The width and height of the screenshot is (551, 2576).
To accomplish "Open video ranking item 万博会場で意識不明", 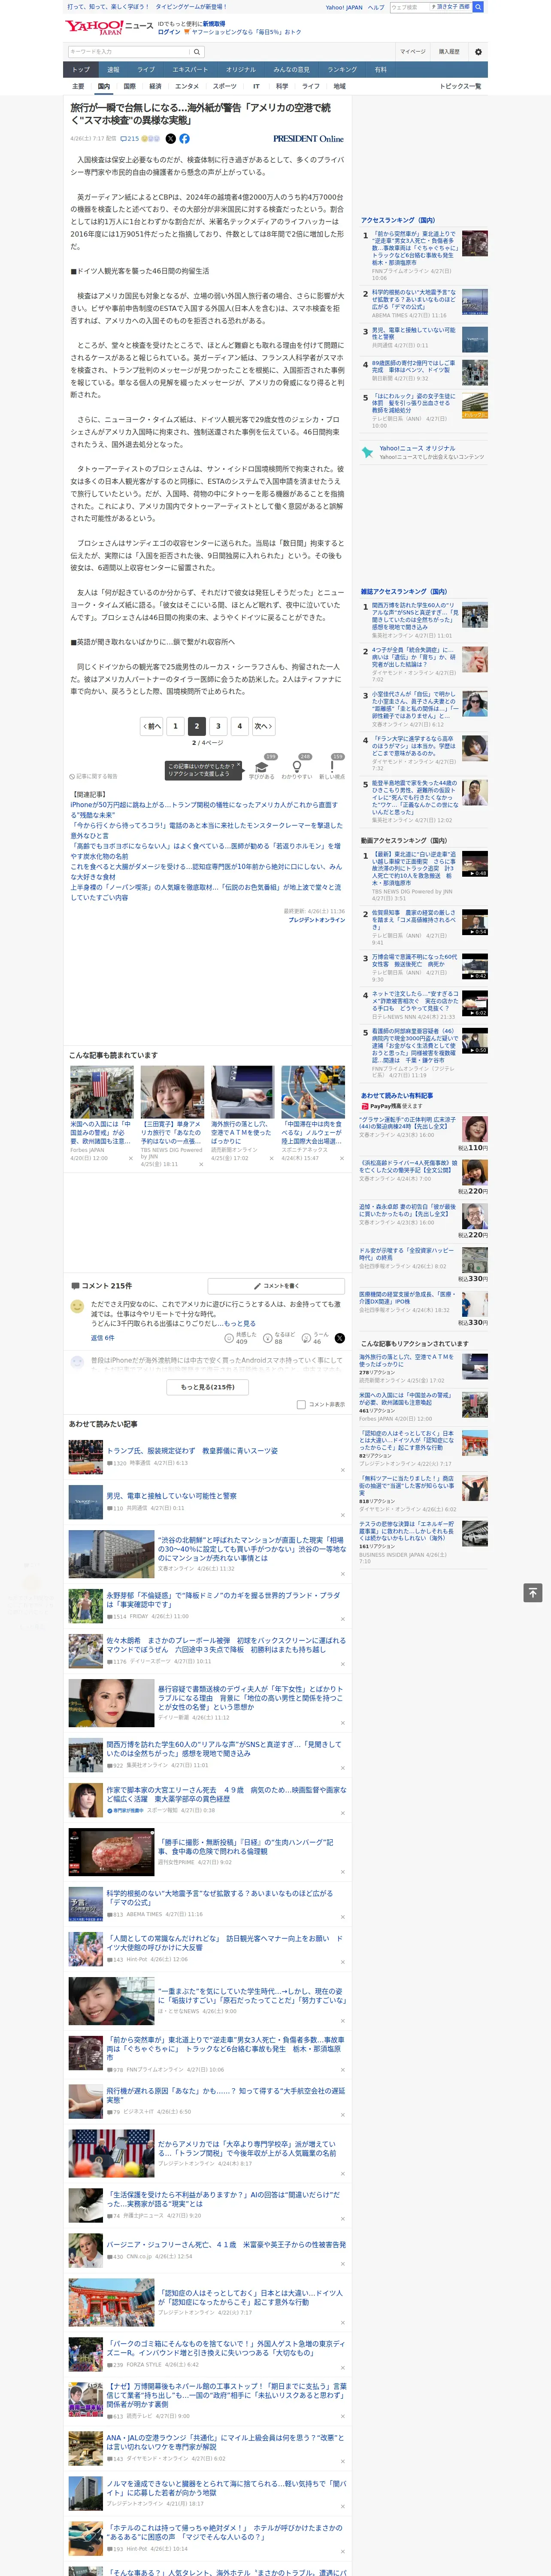I will coord(414,961).
